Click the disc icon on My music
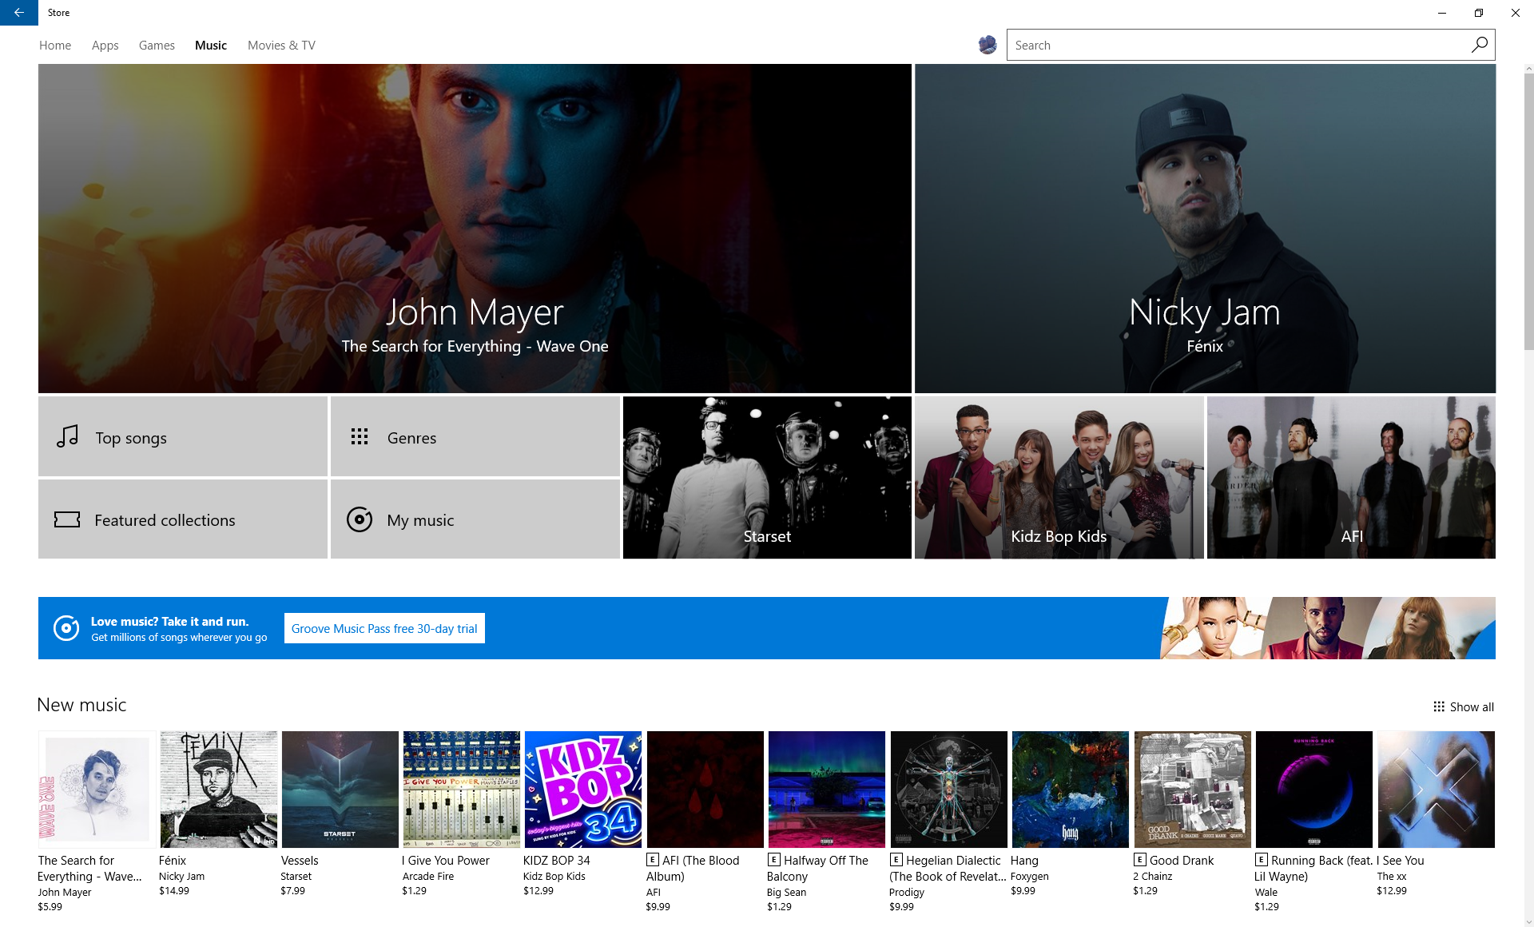The width and height of the screenshot is (1534, 927). coord(360,519)
